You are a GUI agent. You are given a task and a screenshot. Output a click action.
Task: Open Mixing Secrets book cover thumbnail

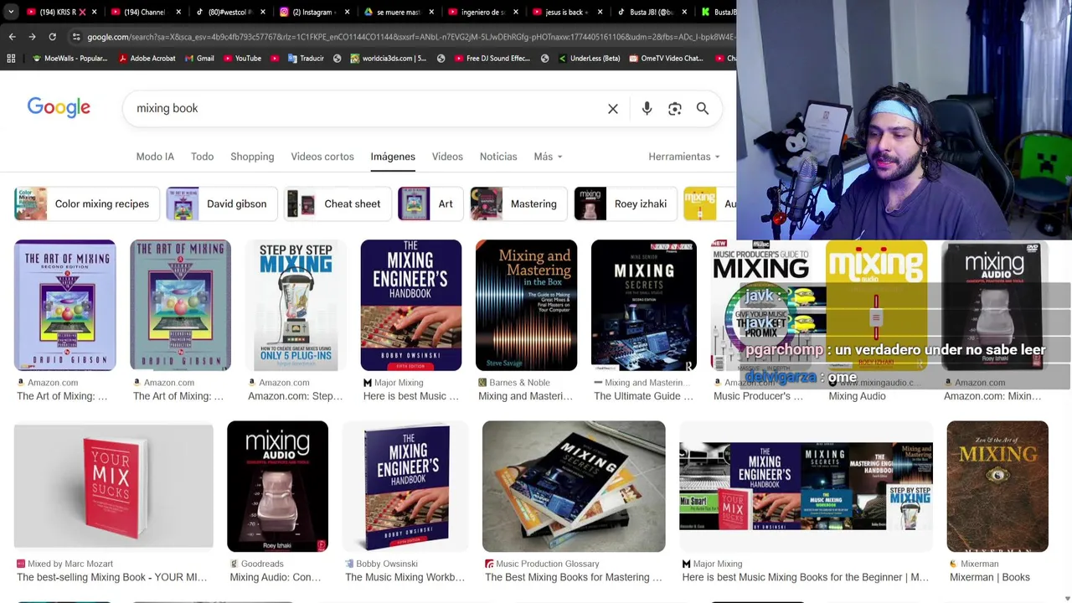point(643,306)
